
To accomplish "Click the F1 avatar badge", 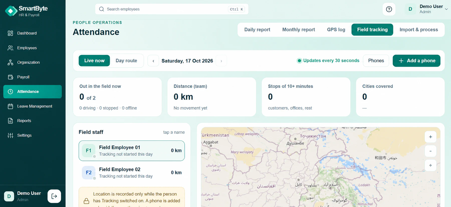I will tap(88, 151).
